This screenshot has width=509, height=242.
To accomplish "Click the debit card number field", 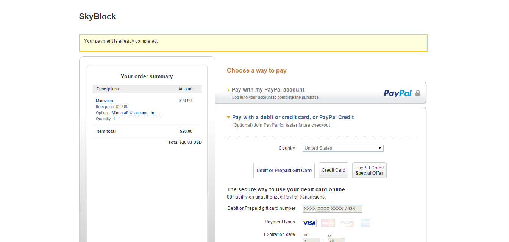I will point(332,209).
